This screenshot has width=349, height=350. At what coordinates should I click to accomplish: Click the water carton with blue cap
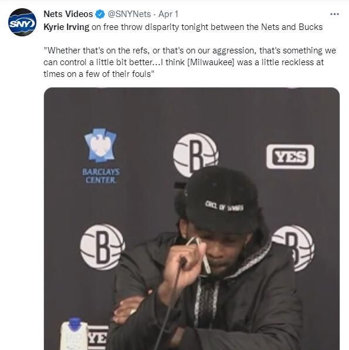pos(74,334)
